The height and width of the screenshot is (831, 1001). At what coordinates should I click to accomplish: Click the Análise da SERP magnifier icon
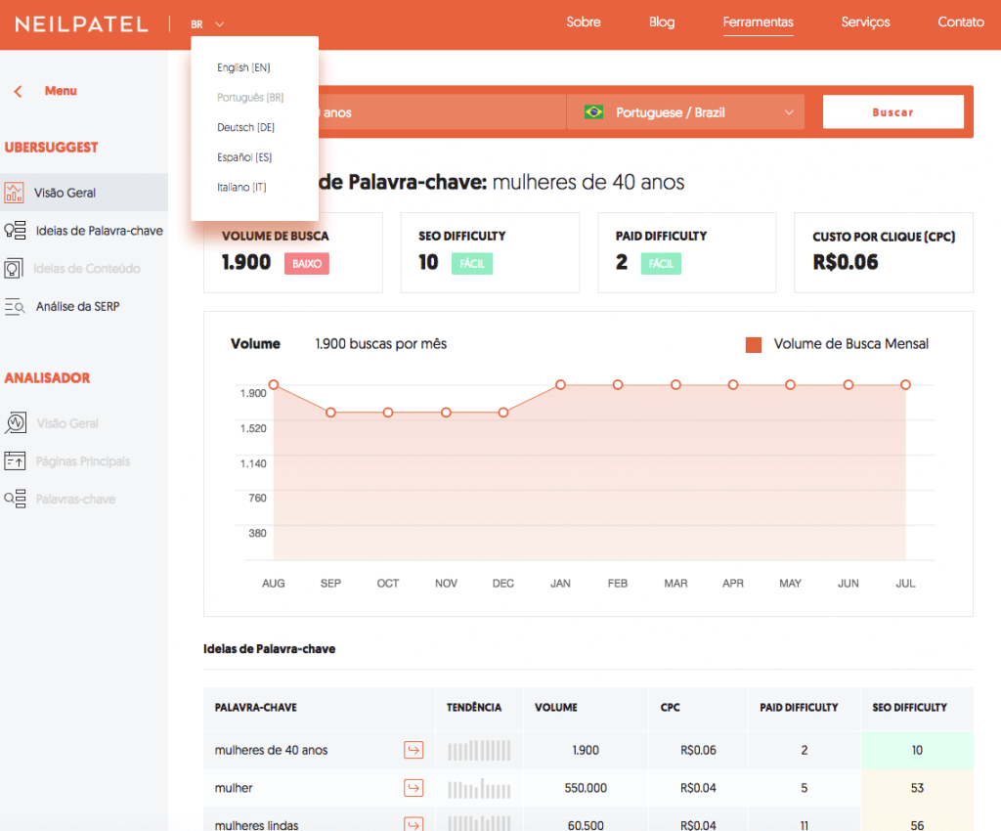click(15, 306)
